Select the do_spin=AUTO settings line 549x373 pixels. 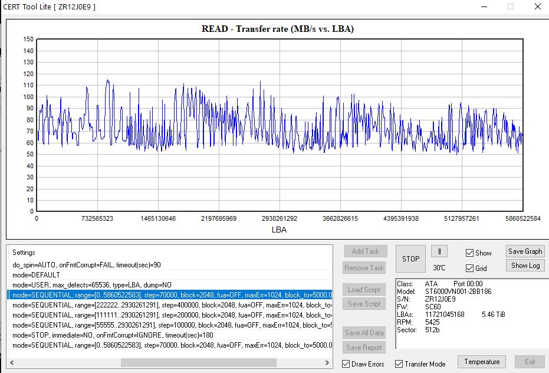click(87, 264)
